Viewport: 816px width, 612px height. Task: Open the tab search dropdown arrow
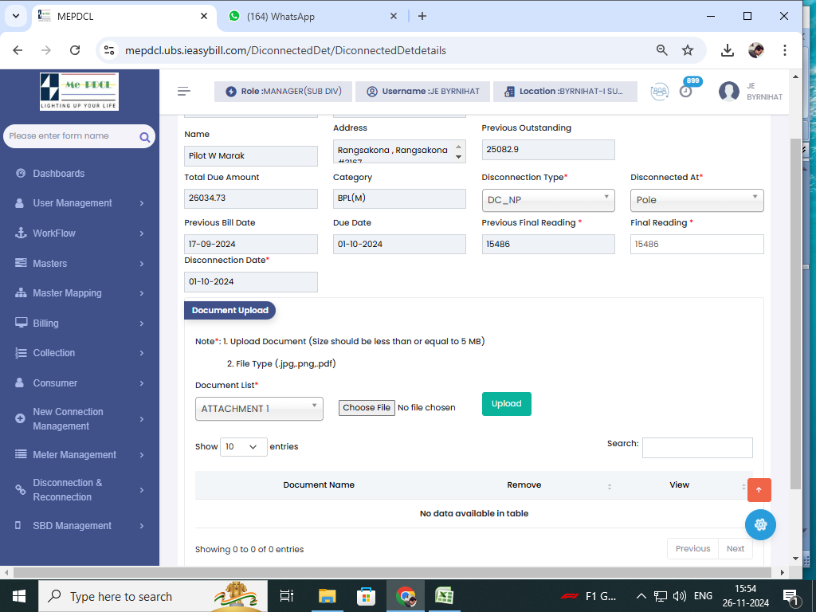tap(16, 16)
